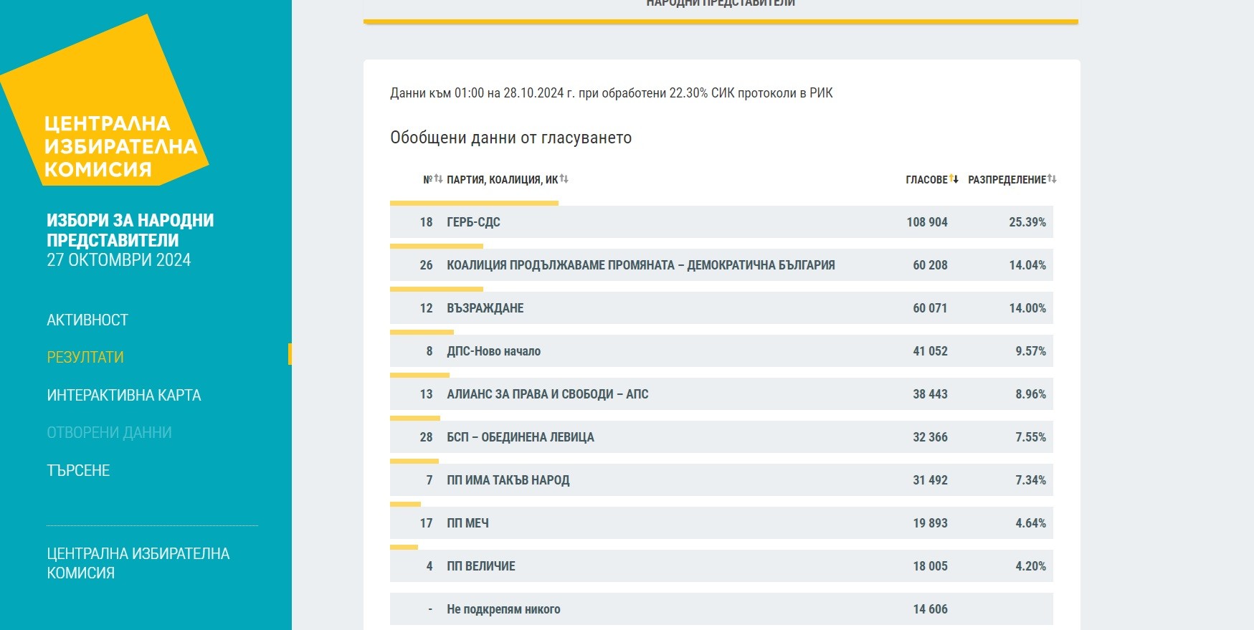Screen dimensions: 1254x630
Task: Select the ГЕРБ-СДС row
Action: [721, 221]
